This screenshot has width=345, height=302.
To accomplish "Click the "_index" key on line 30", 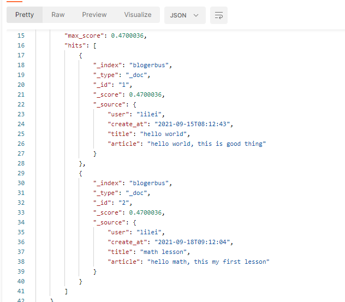I will [108, 183].
